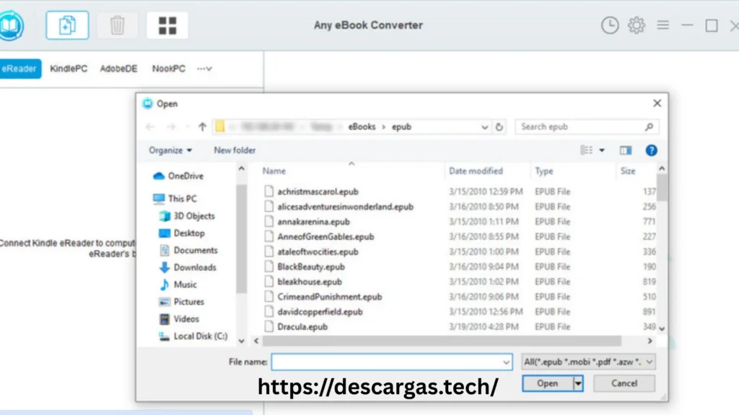Select the Dracula.epub file
Image resolution: width=739 pixels, height=415 pixels.
click(x=302, y=326)
